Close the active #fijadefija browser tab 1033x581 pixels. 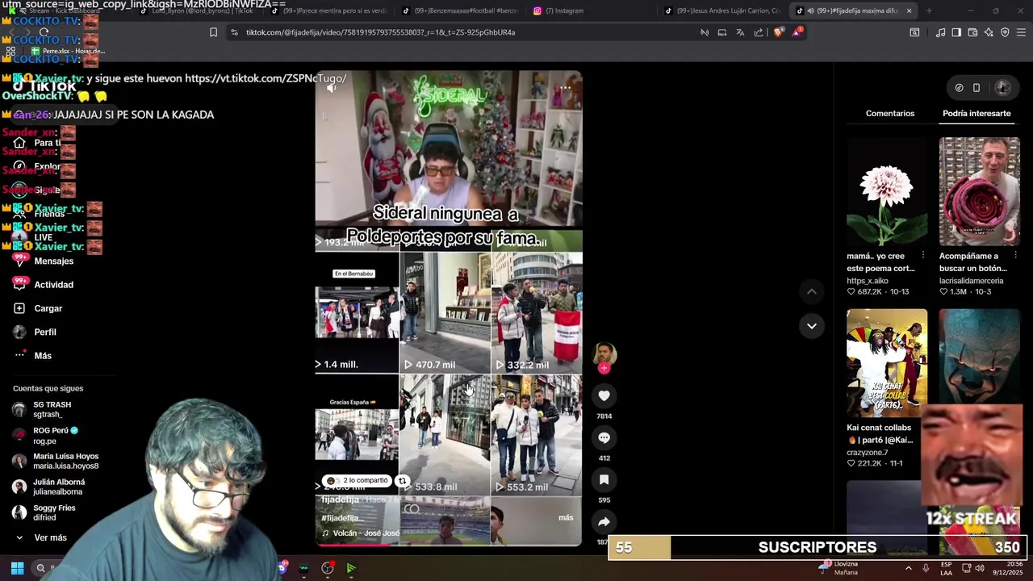909,10
